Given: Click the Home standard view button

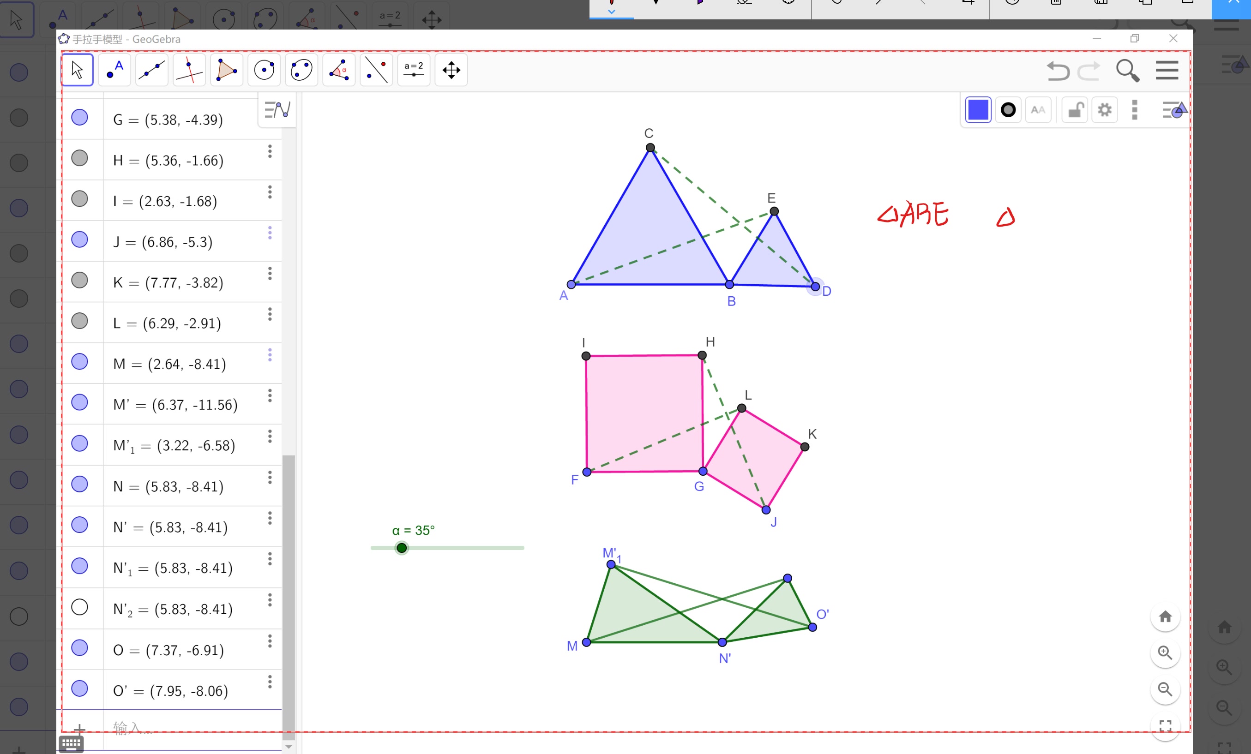Looking at the screenshot, I should pos(1165,616).
